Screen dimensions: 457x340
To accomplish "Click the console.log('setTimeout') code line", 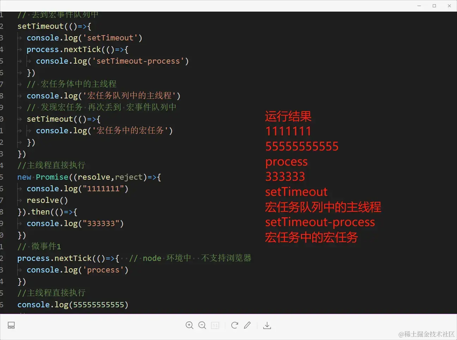I will (x=85, y=38).
